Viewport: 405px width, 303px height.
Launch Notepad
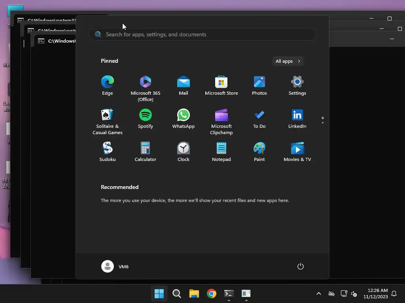point(221,152)
